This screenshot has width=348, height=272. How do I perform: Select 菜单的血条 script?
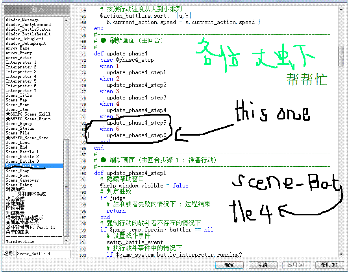17,232
